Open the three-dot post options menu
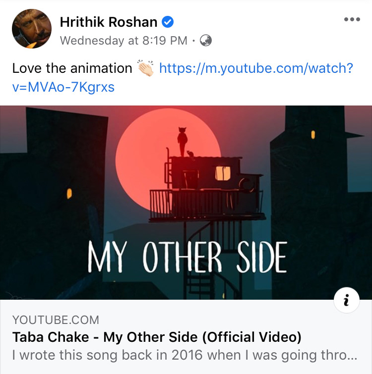The width and height of the screenshot is (372, 374). [x=352, y=19]
